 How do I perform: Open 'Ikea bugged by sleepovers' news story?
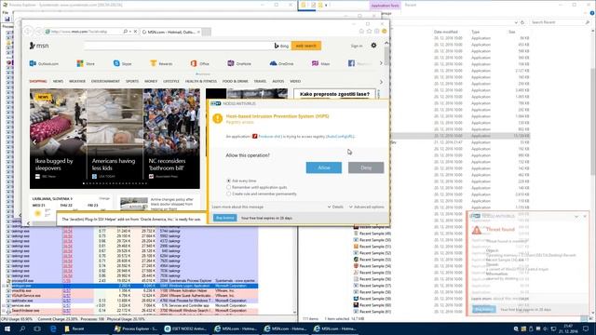tap(54, 164)
